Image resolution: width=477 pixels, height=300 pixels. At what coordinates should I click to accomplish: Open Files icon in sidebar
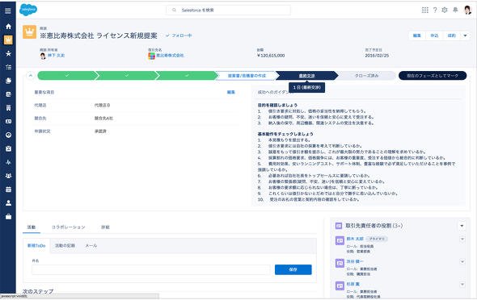[8, 81]
